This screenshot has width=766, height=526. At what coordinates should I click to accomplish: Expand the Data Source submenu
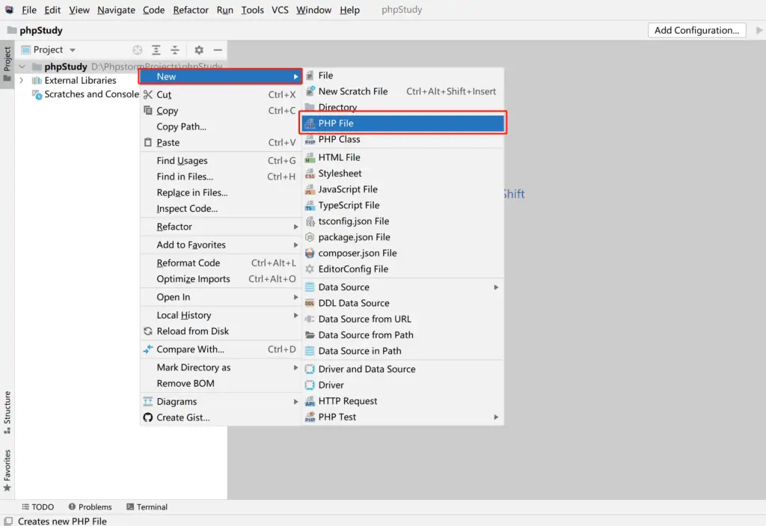[x=496, y=287]
